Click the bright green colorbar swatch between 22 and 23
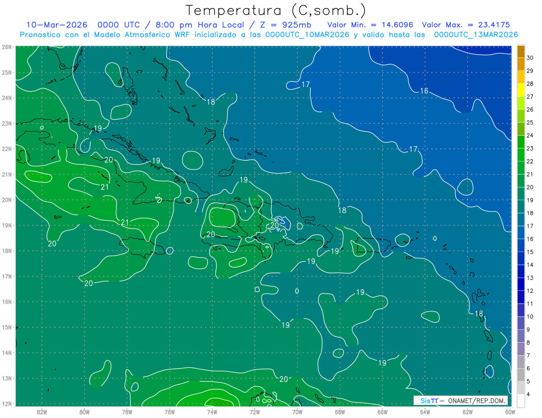This screenshot has height=418, width=542. 521,155
